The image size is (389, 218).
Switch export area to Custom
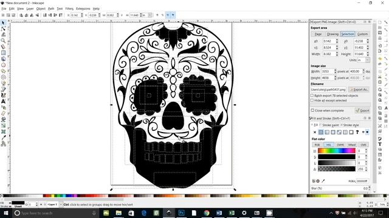[x=362, y=34]
